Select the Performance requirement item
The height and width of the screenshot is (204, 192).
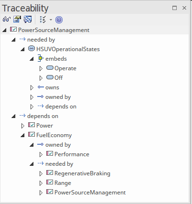[72, 154]
